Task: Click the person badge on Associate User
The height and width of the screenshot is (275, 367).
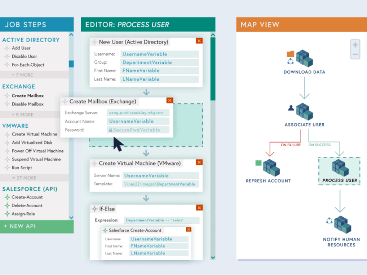Action: tap(291, 108)
